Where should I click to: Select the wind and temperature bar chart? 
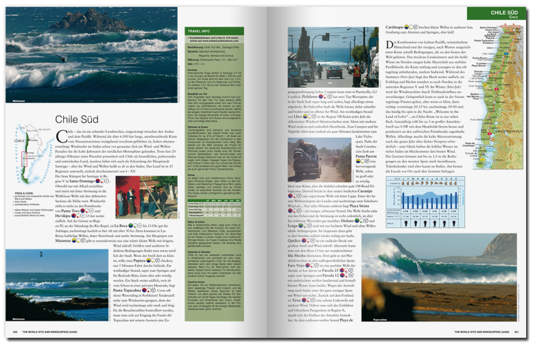425,202
